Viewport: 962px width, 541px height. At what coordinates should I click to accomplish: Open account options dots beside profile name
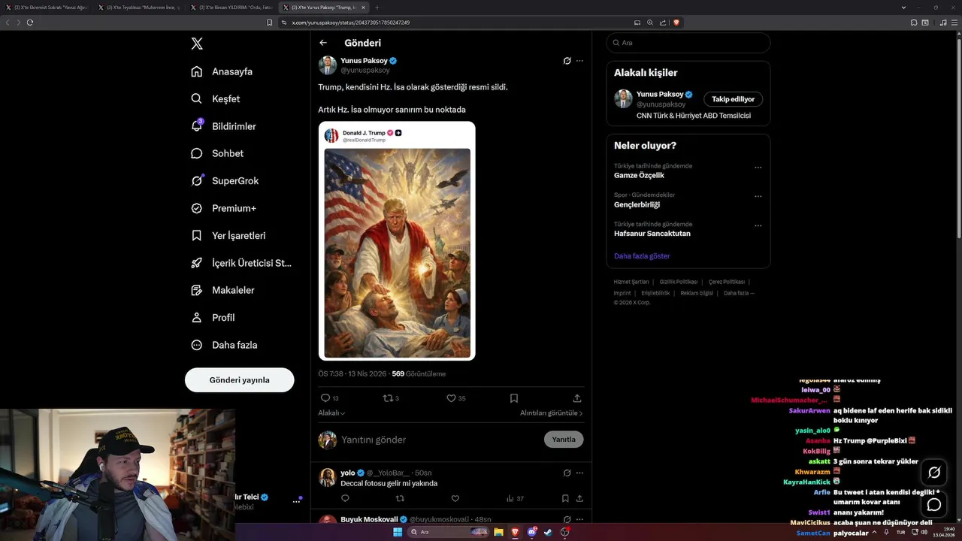coord(296,501)
